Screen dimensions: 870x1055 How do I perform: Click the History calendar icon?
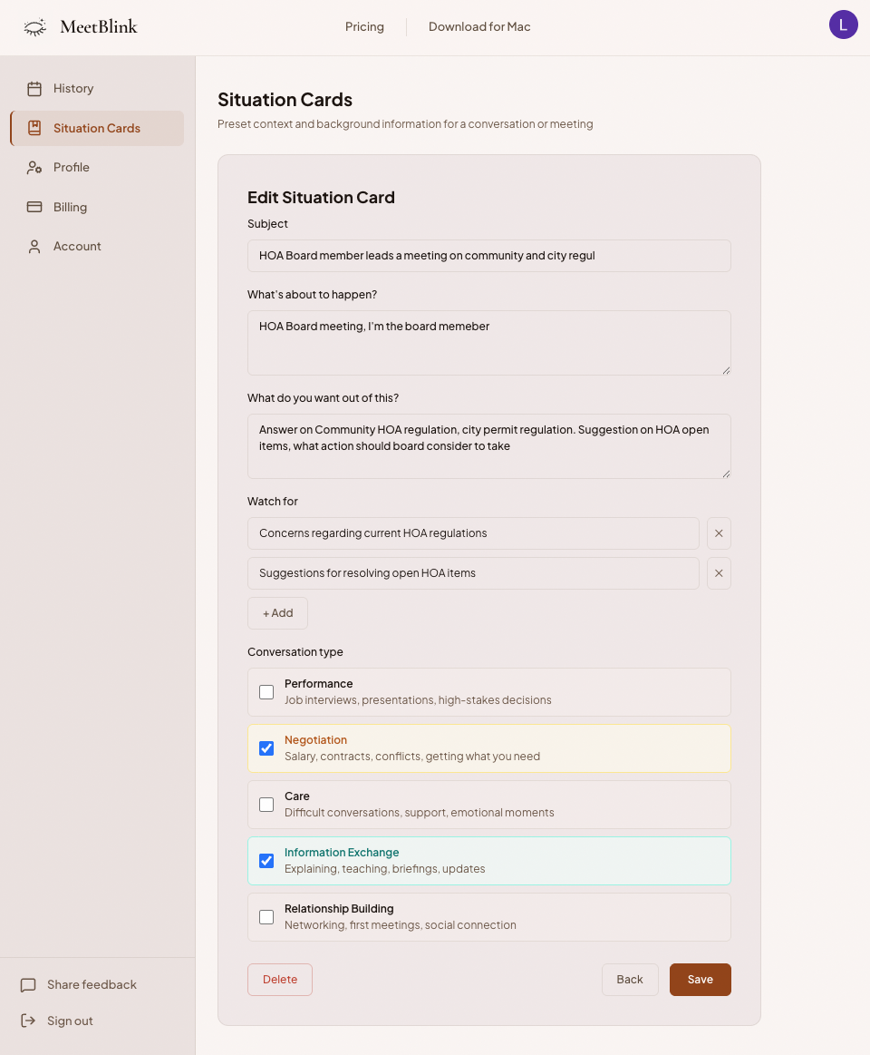click(34, 89)
